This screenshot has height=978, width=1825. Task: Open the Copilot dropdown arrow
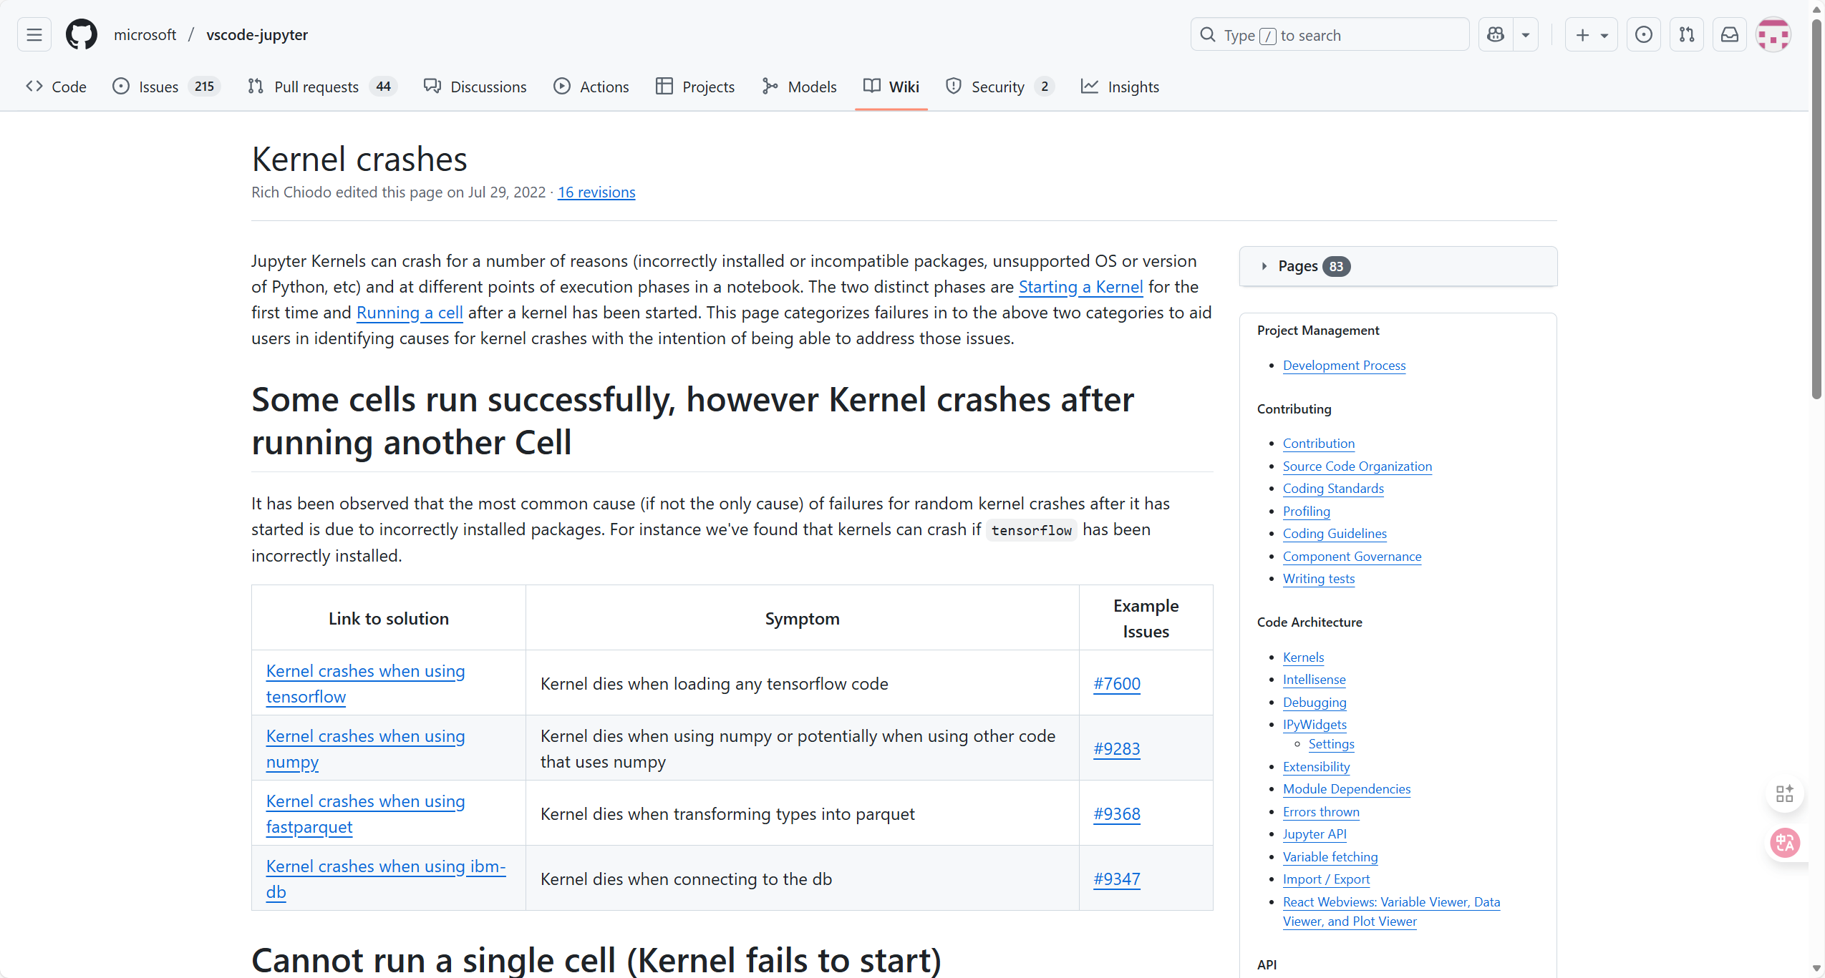pos(1526,34)
